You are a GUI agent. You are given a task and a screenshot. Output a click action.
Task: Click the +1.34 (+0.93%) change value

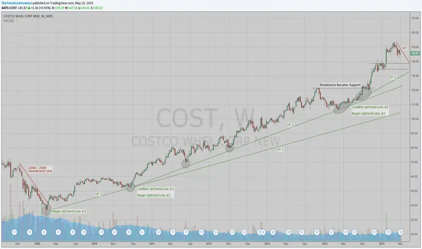pos(41,8)
